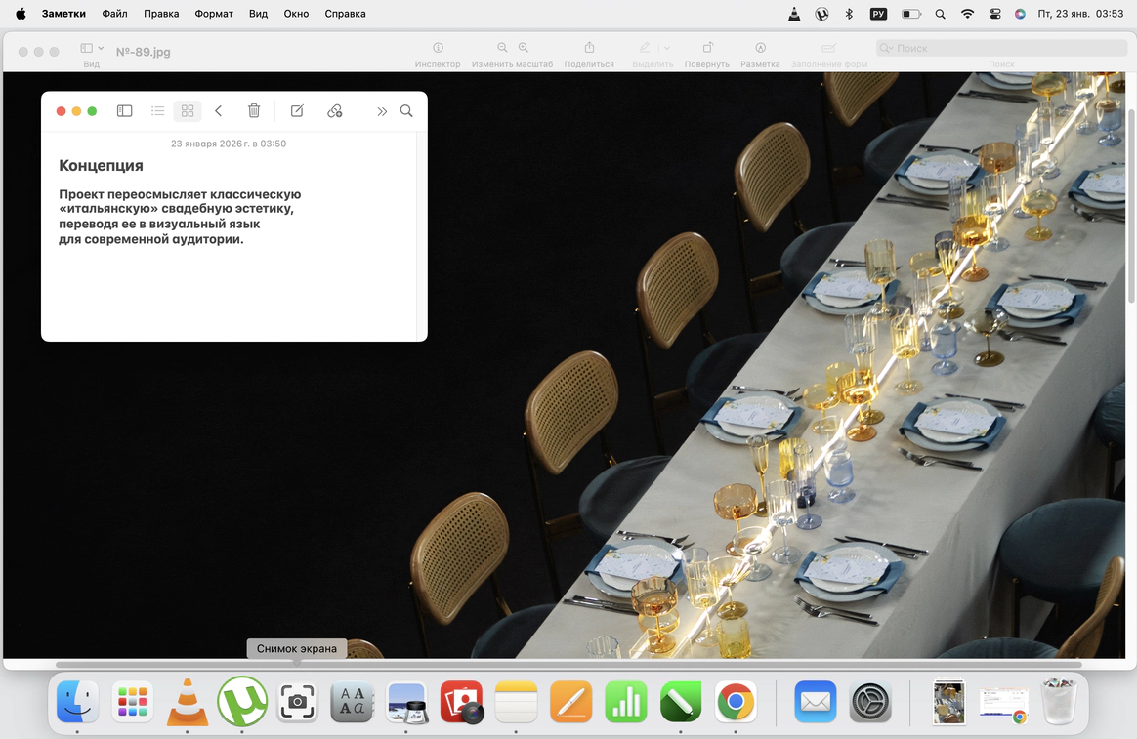Click the horizontal scrollbar under the image
Screen dimensions: 1137x739
[x=567, y=665]
